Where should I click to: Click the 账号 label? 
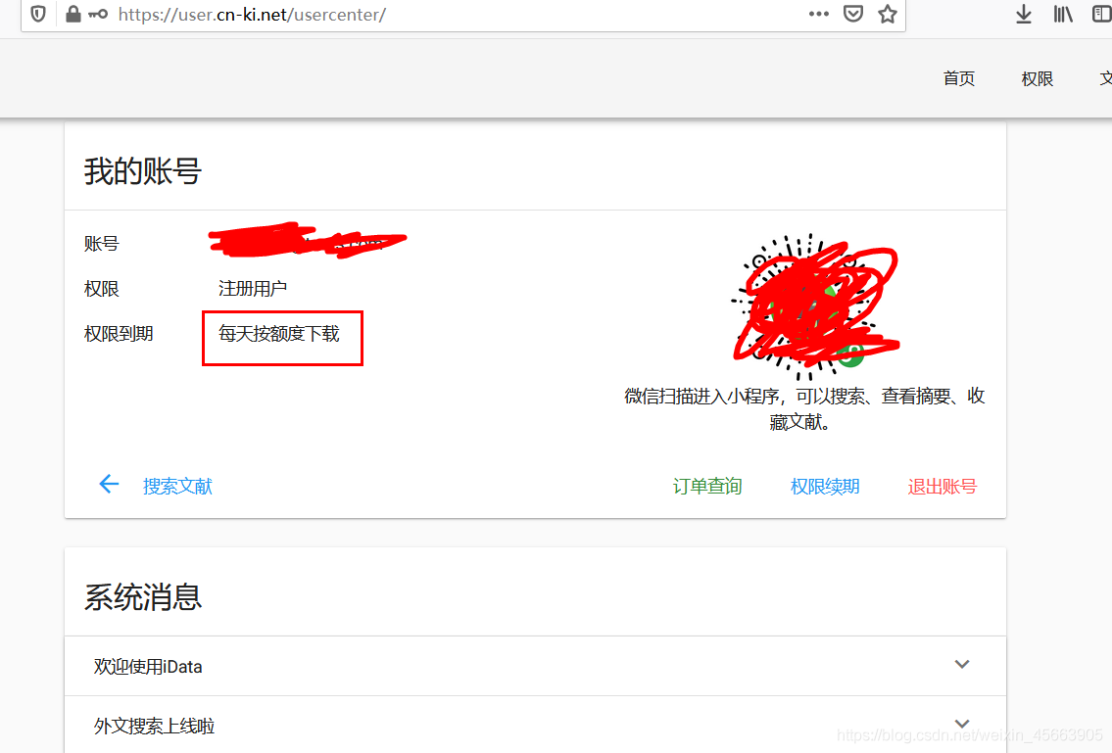click(102, 244)
